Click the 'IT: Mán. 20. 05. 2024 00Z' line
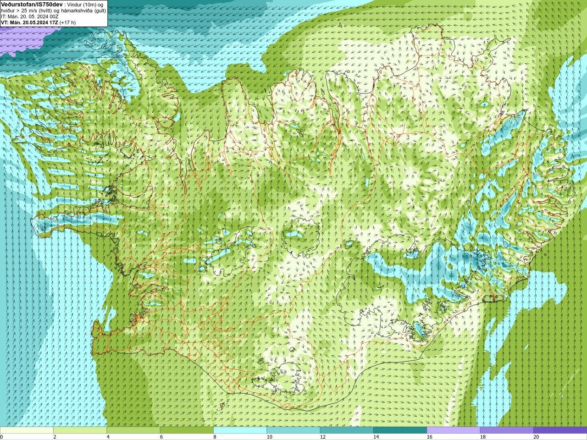The width and height of the screenshot is (587, 440). click(x=30, y=16)
